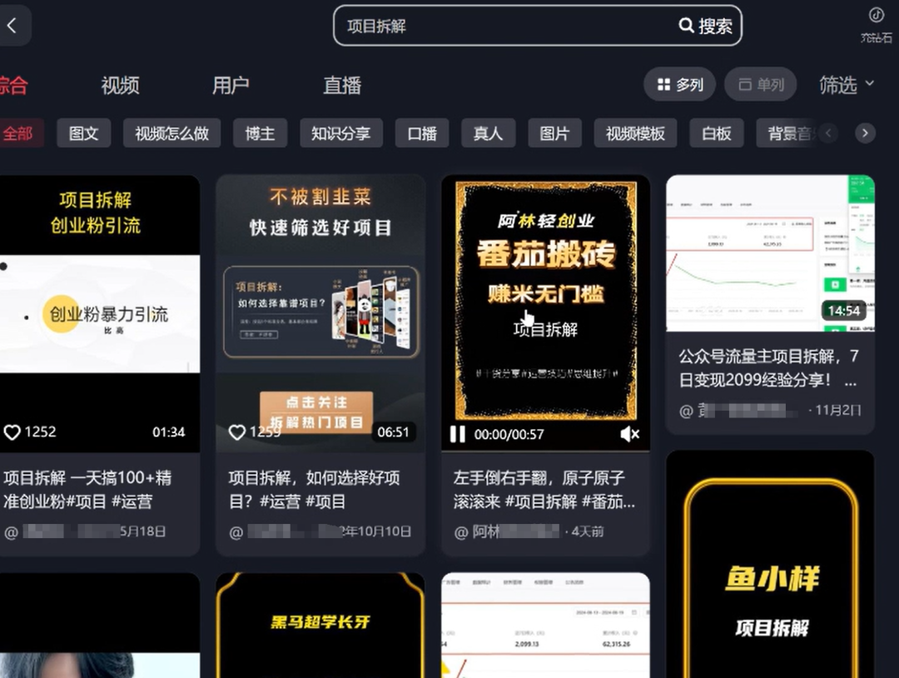This screenshot has width=899, height=678.
Task: Filter results by 博主
Action: 261,133
